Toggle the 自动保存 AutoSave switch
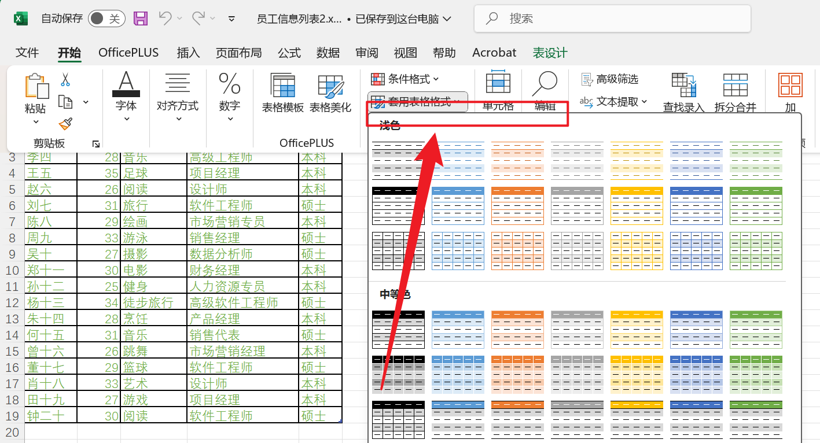The height and width of the screenshot is (443, 820). [x=106, y=19]
